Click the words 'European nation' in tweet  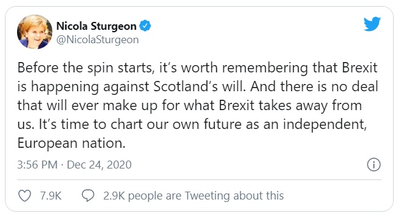tap(71, 144)
